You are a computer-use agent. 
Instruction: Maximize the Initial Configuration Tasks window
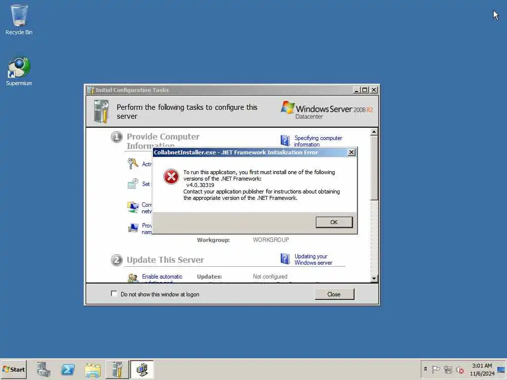tap(365, 90)
